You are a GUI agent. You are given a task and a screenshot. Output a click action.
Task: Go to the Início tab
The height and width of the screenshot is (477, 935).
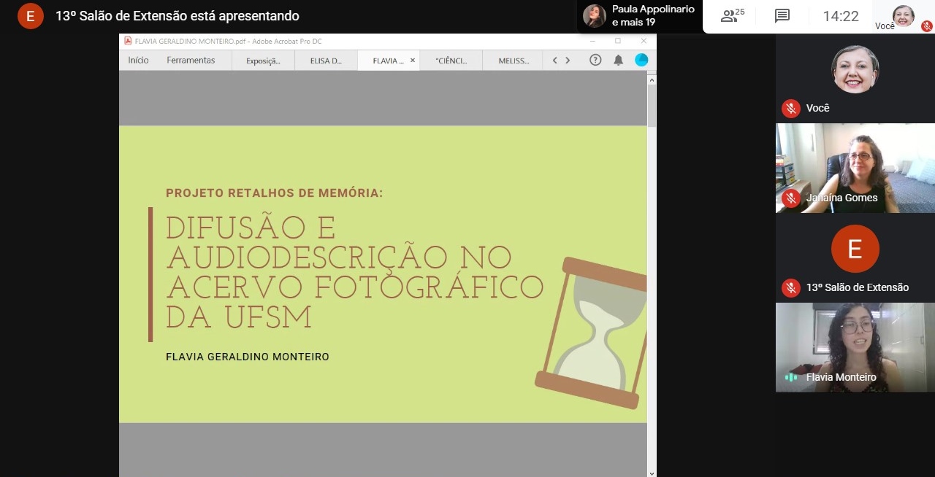138,61
